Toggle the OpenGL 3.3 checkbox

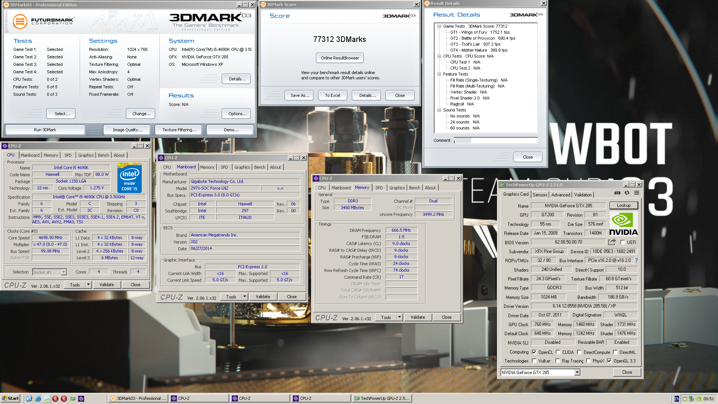tap(609, 361)
